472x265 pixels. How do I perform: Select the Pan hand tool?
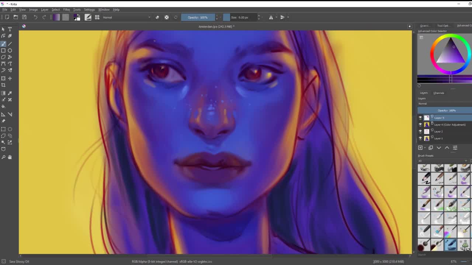(x=10, y=157)
